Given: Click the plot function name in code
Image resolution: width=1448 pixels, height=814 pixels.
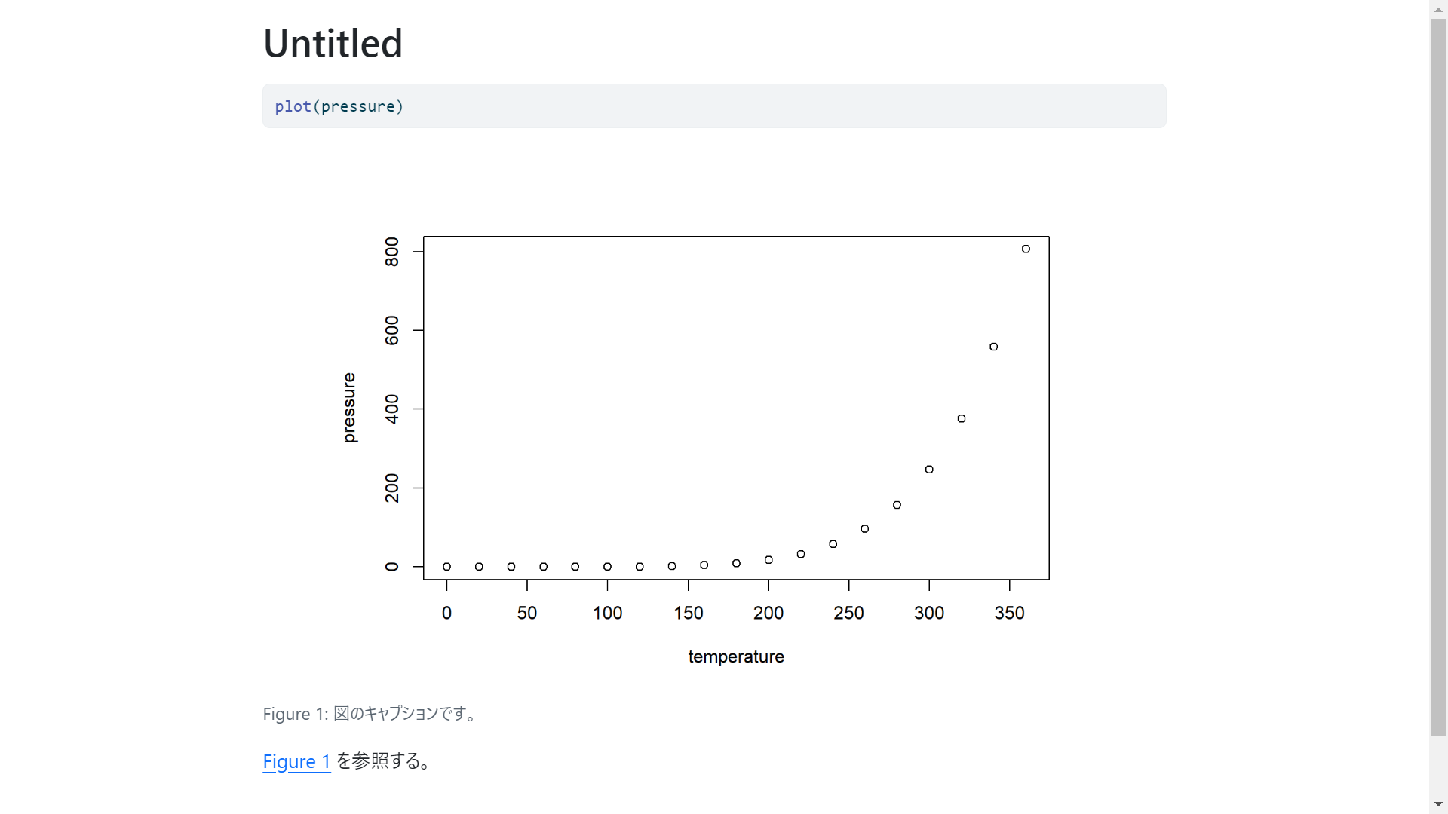Looking at the screenshot, I should tap(293, 106).
